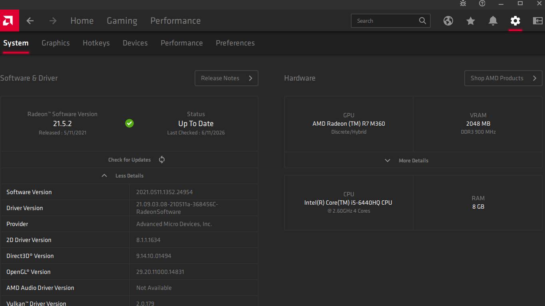Go forward with the right arrow

pos(53,21)
